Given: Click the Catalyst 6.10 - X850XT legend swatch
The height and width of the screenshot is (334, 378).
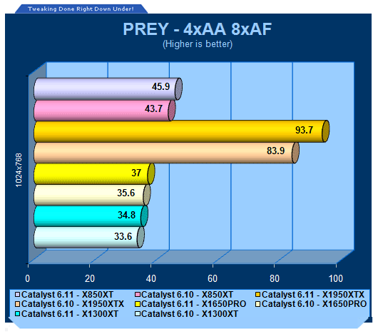Looking at the screenshot, I should click(138, 295).
